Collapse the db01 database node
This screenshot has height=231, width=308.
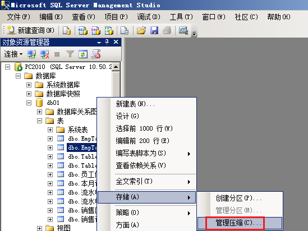click(29, 103)
